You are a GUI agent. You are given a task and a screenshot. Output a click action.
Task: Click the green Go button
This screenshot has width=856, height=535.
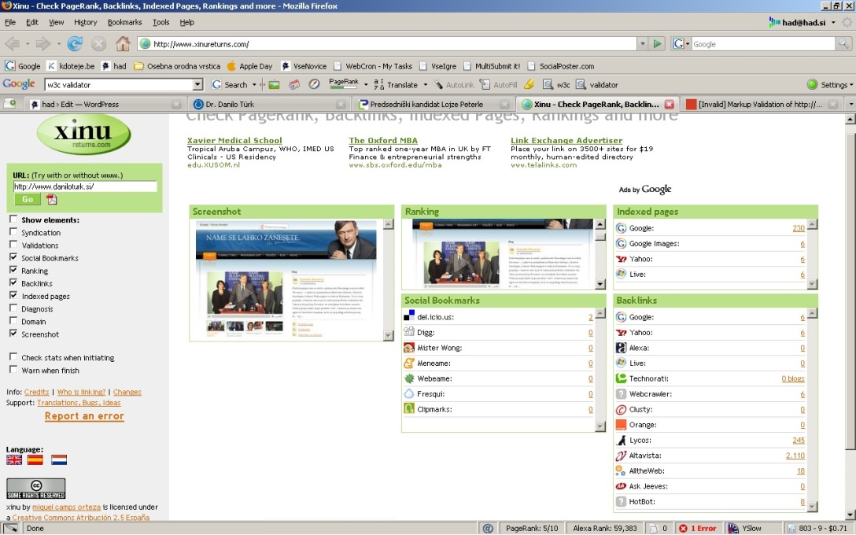(x=28, y=199)
